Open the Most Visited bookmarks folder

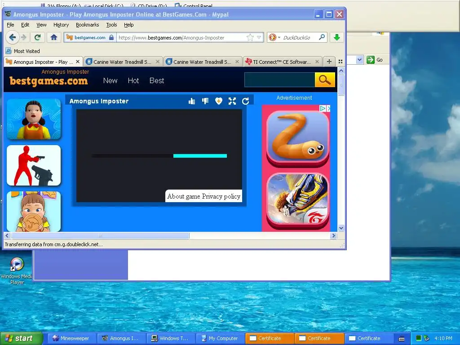(22, 51)
